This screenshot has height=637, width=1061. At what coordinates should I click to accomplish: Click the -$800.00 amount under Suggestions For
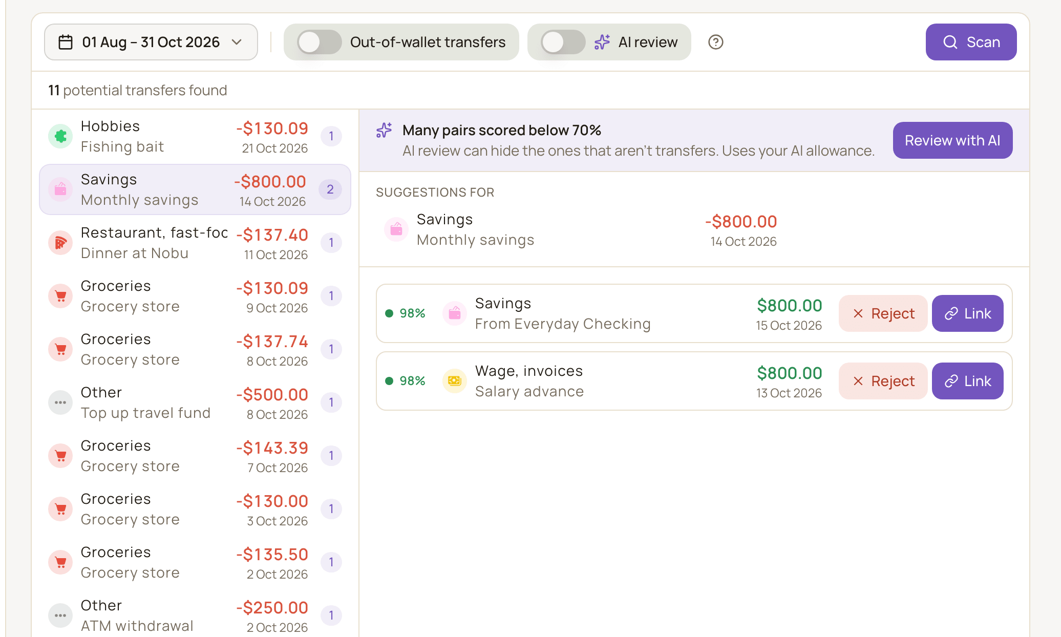[741, 222]
